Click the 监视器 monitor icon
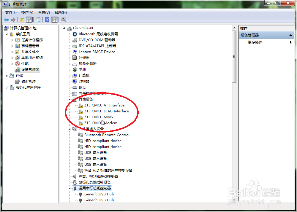This screenshot has height=212, width=297. (75, 82)
